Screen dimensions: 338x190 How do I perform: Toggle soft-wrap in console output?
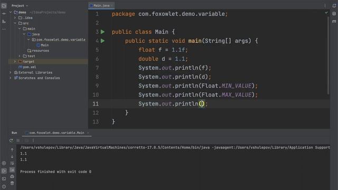[x=12, y=163]
